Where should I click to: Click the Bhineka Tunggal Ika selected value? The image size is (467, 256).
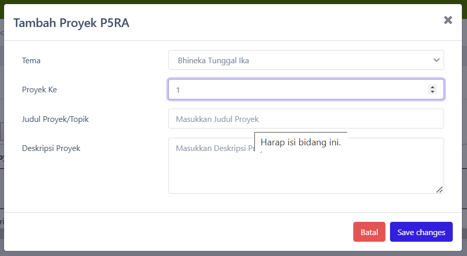coord(213,61)
